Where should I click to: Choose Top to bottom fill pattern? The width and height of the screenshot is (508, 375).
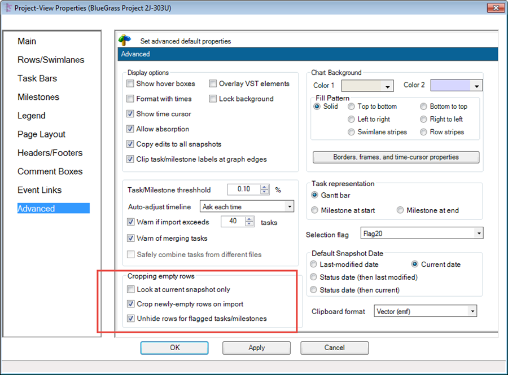(x=352, y=107)
